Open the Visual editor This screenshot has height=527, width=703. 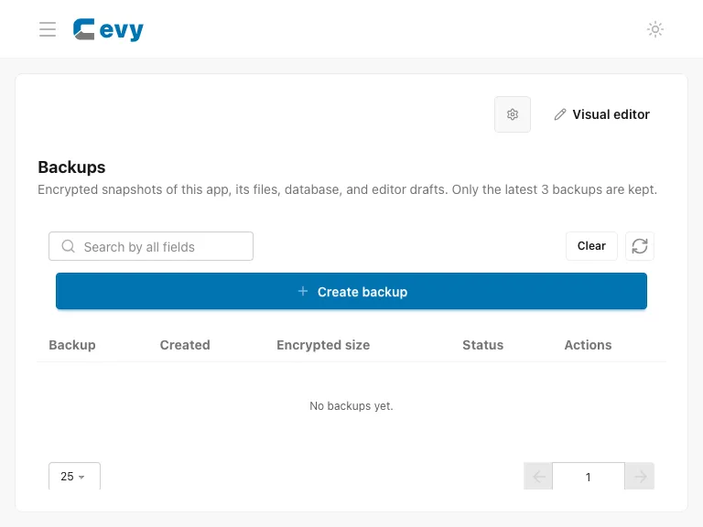(601, 114)
